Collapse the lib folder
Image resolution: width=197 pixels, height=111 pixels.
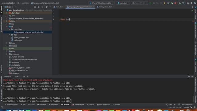pyautogui.click(x=7, y=27)
